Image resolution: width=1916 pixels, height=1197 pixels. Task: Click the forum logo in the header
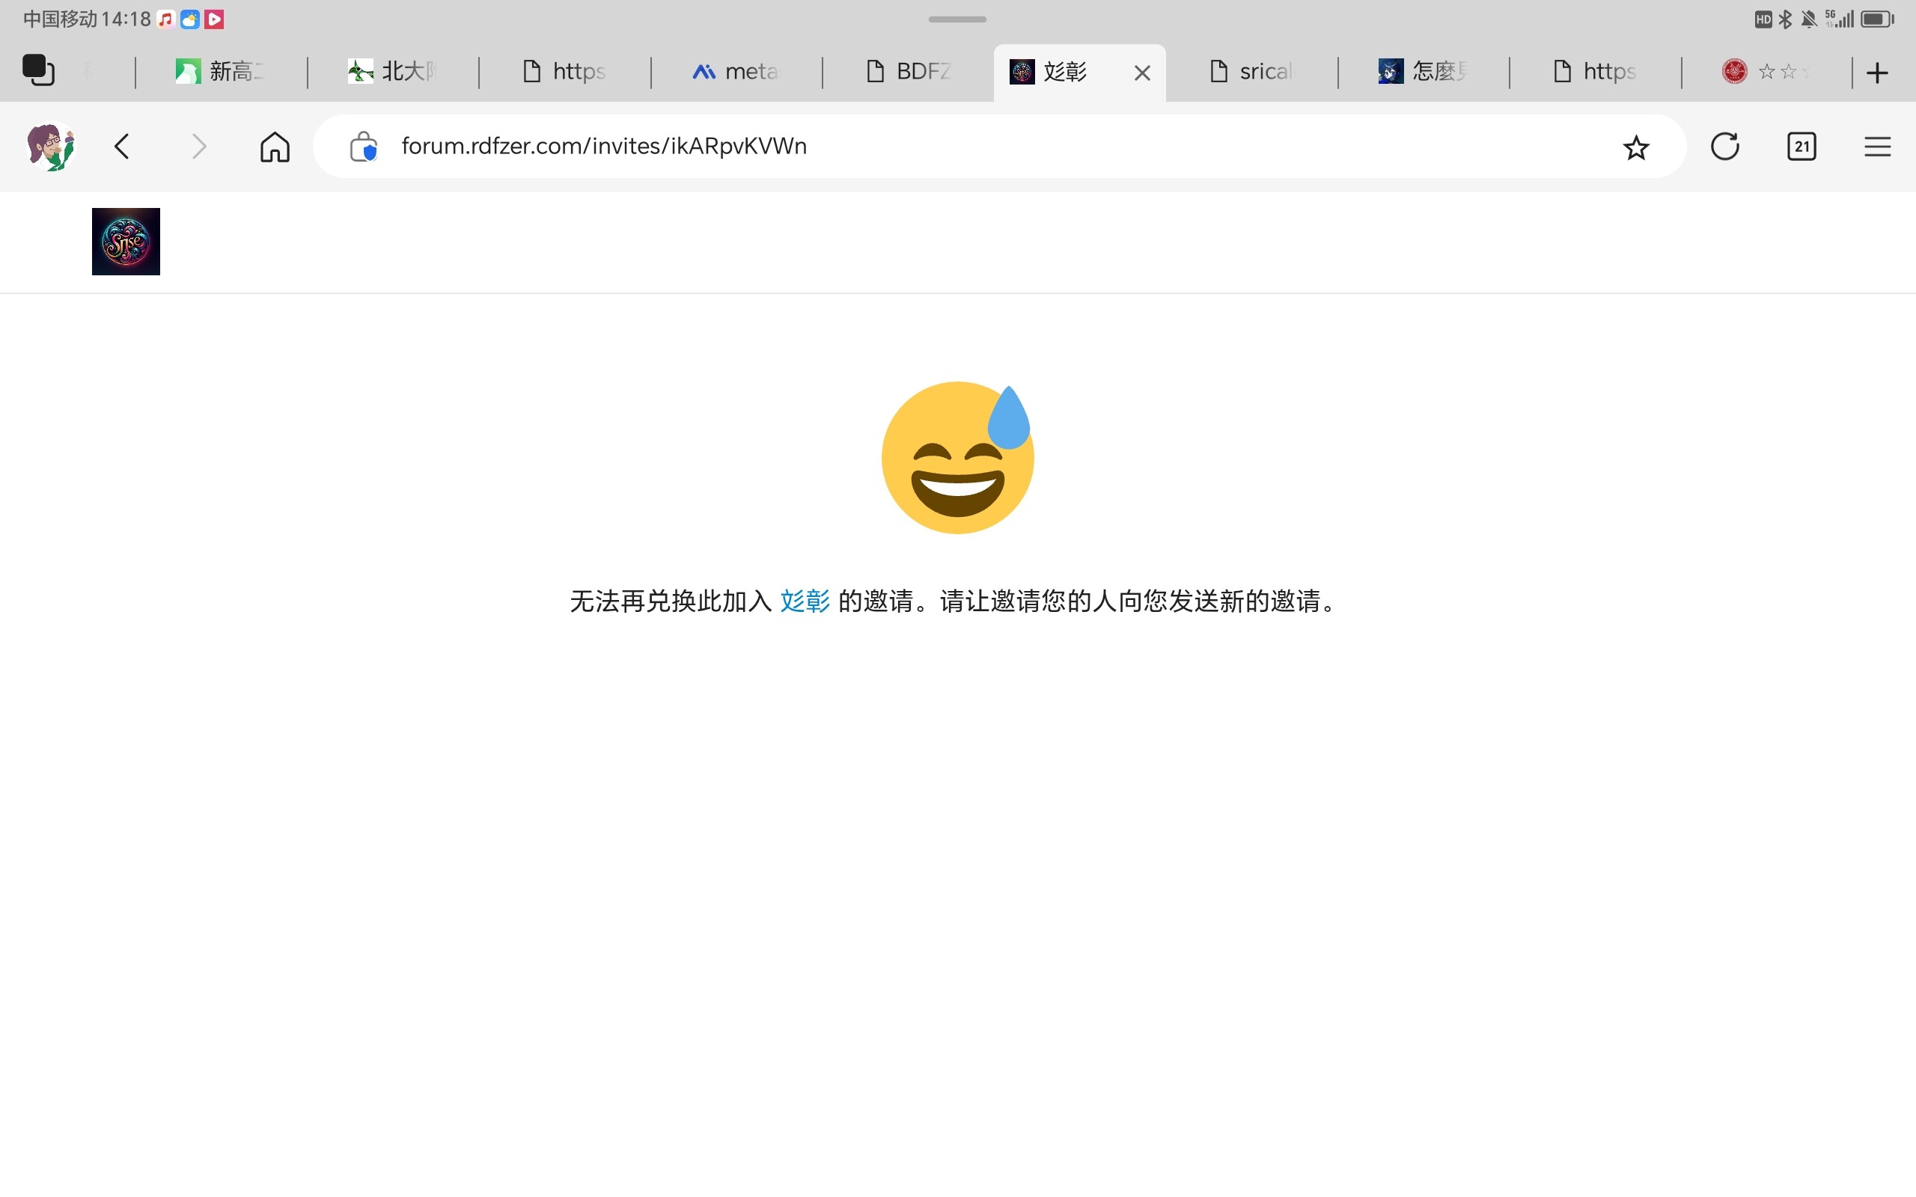[x=126, y=242]
